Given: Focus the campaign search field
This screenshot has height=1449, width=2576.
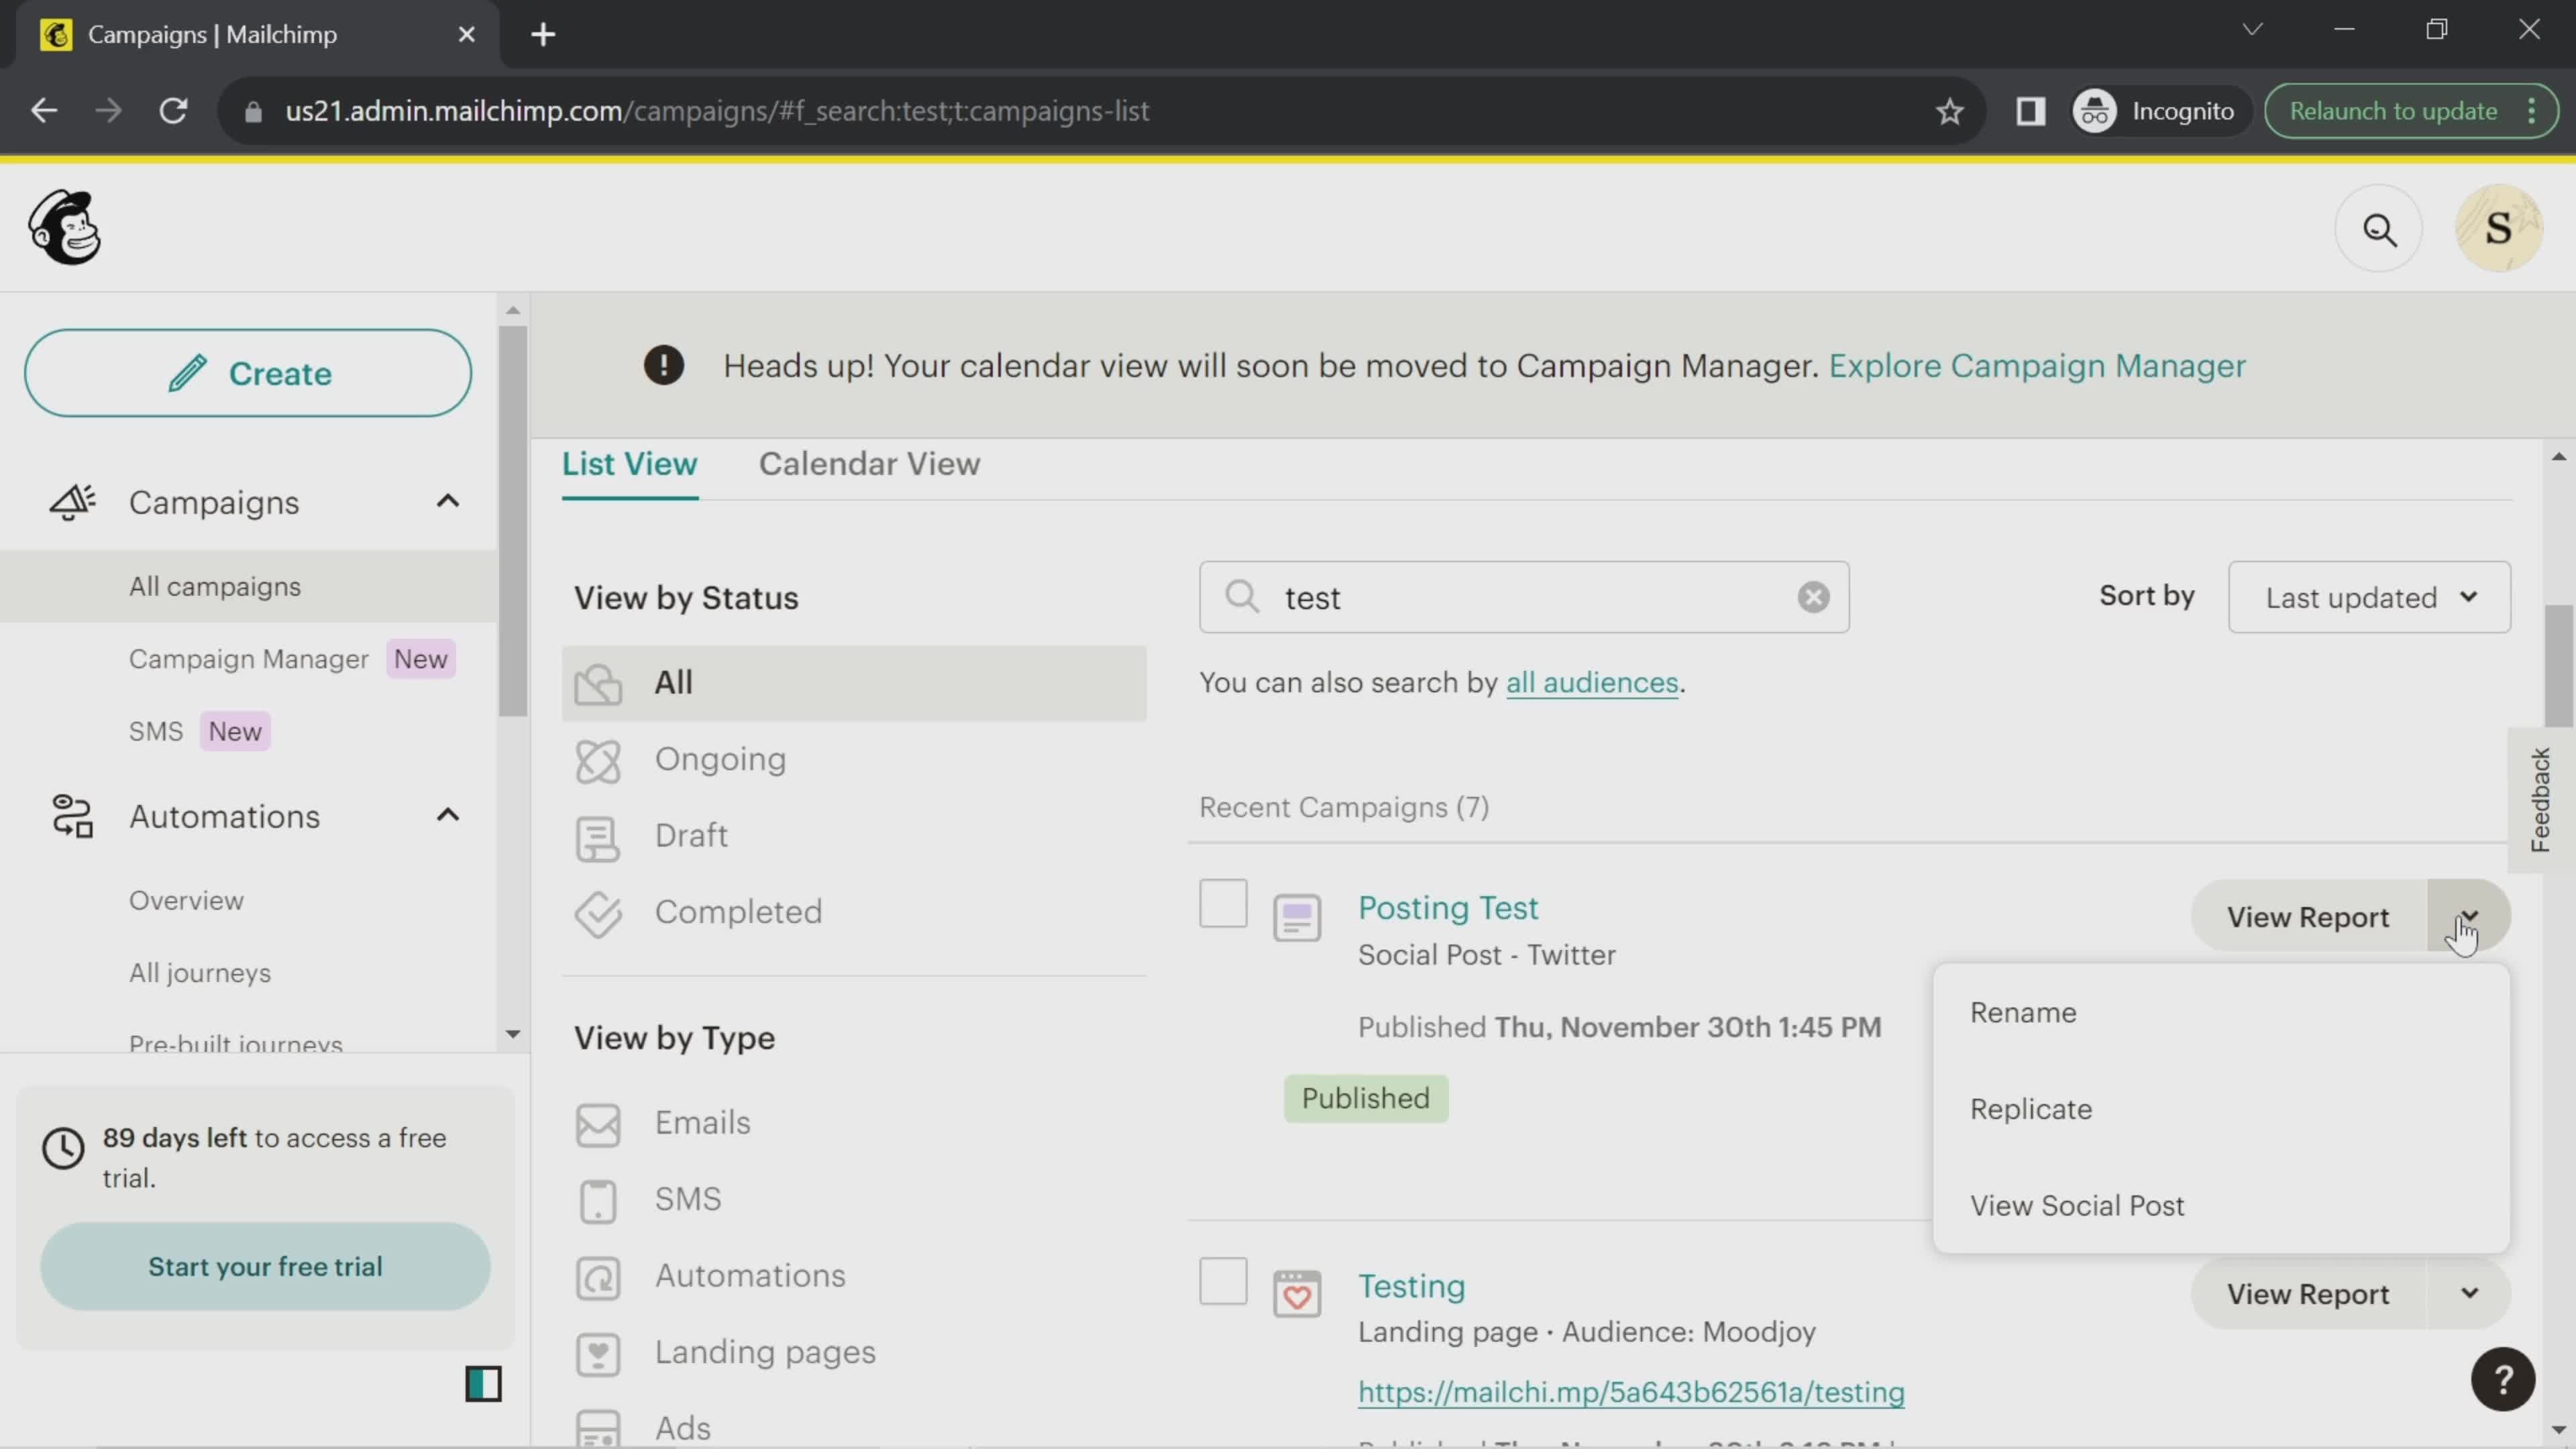Looking at the screenshot, I should 1524,597.
